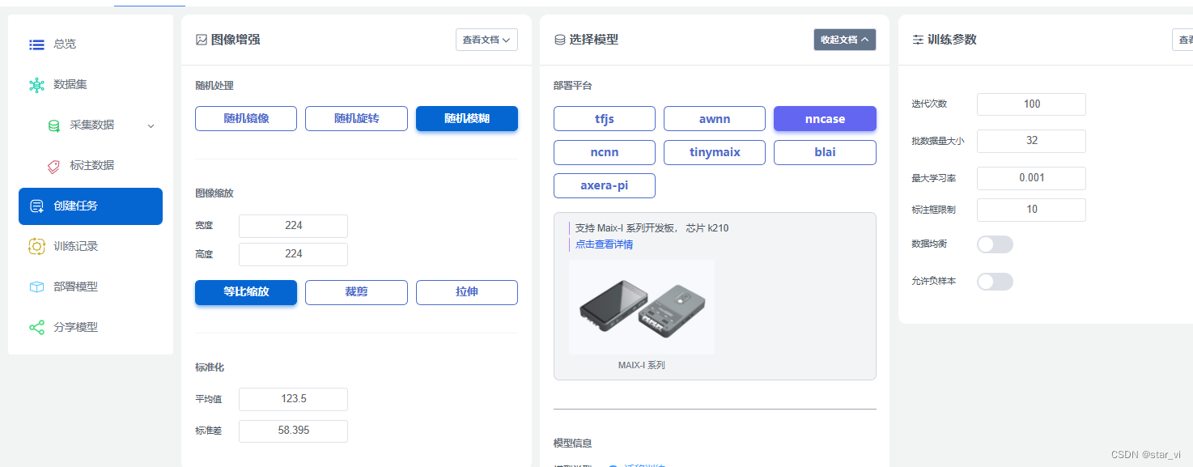Click the 部署模型 cube icon
Viewport: 1193px width, 467px height.
pyautogui.click(x=36, y=287)
